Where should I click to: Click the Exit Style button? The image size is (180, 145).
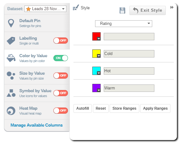148,10
